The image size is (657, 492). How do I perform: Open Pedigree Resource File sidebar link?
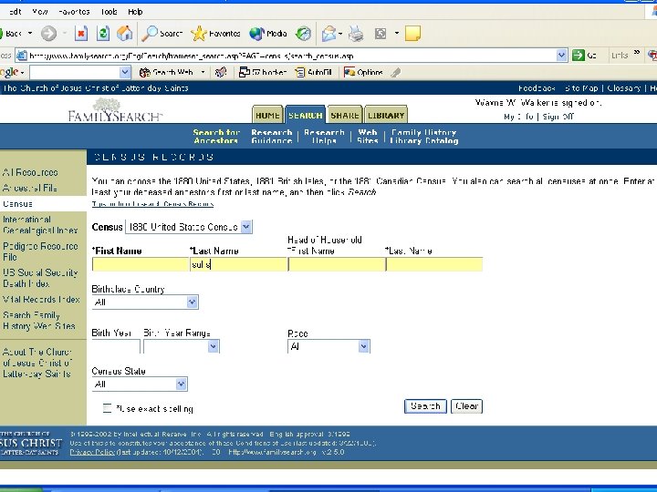(40, 251)
